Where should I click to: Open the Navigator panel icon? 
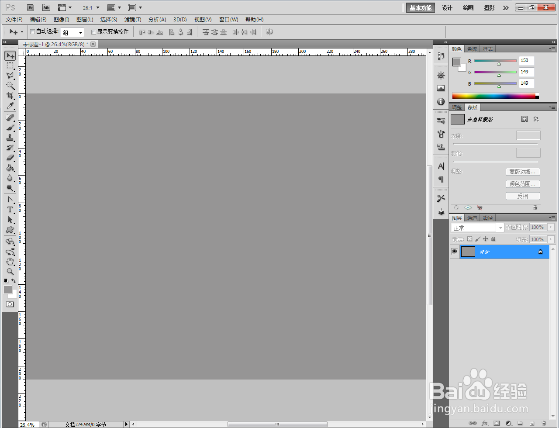coord(441,76)
